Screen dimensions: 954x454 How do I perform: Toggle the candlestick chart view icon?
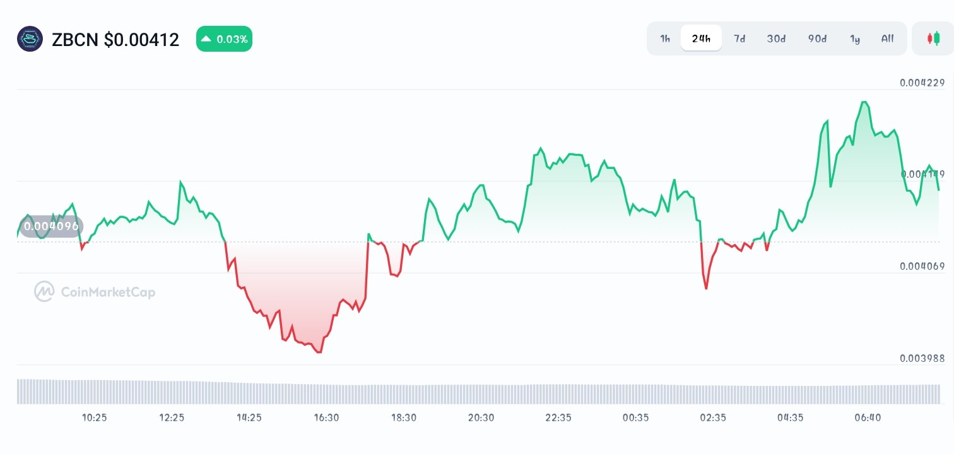coord(933,38)
